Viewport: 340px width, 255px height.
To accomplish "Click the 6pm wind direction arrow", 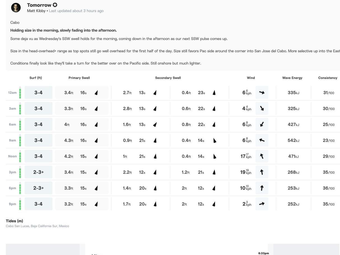I will coord(262,188).
